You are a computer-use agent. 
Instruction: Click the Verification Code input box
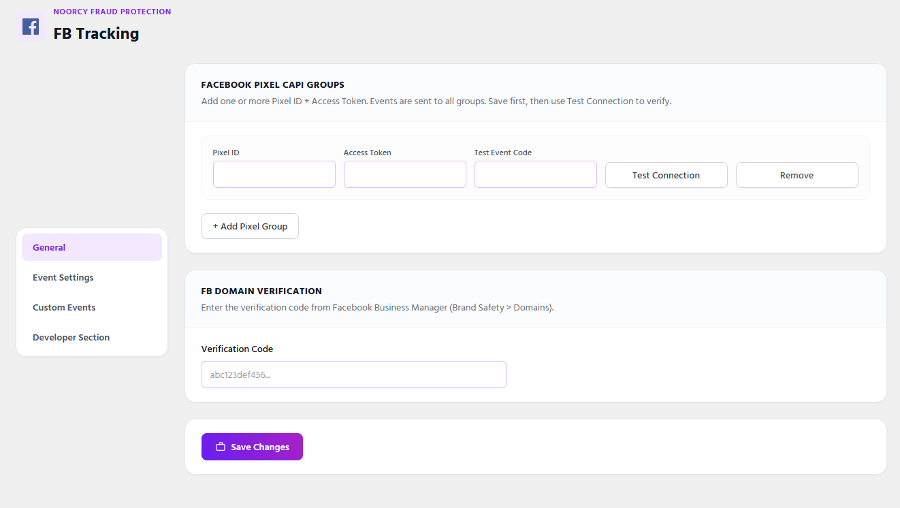tap(354, 375)
